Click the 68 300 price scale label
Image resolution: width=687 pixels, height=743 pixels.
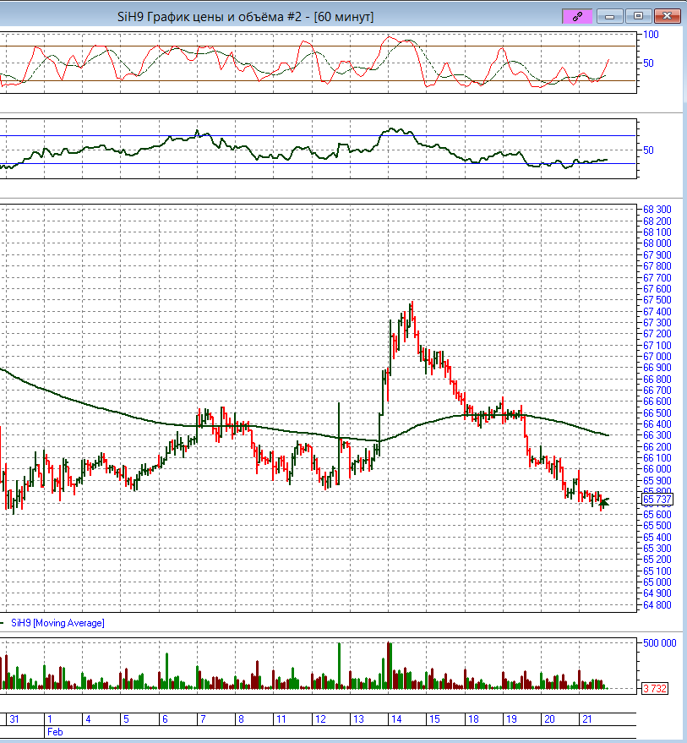pyautogui.click(x=657, y=210)
